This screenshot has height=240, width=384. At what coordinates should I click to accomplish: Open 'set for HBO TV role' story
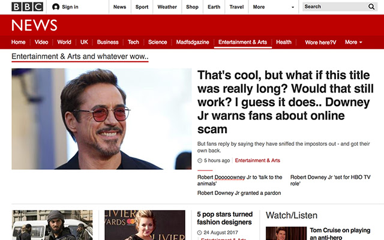(x=331, y=180)
